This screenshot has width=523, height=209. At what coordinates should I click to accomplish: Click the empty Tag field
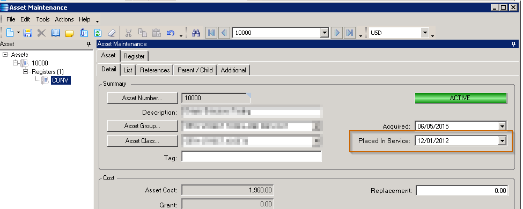pyautogui.click(x=252, y=156)
